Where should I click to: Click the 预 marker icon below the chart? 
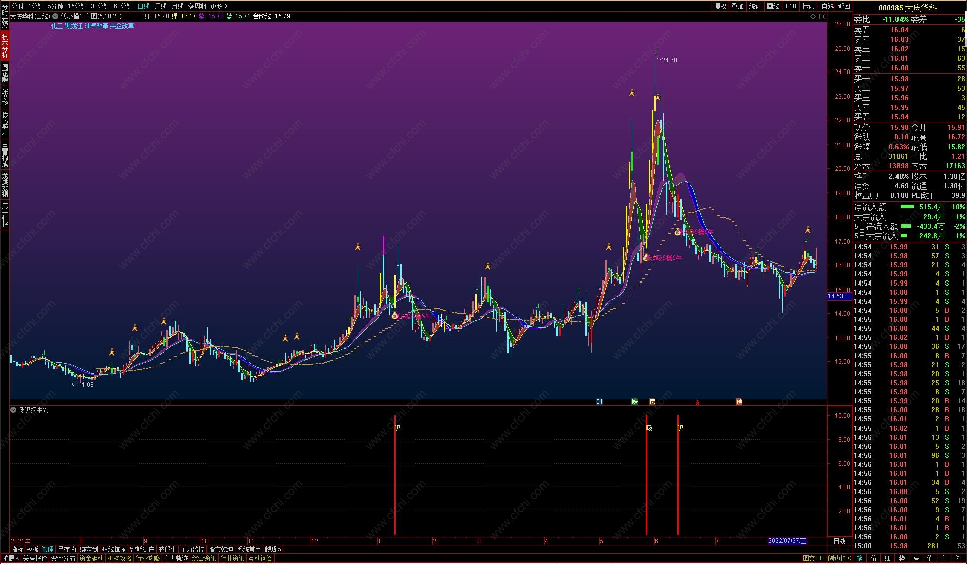pos(739,401)
